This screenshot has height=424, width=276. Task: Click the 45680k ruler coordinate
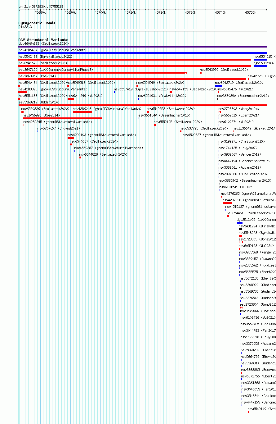coord(40,13)
